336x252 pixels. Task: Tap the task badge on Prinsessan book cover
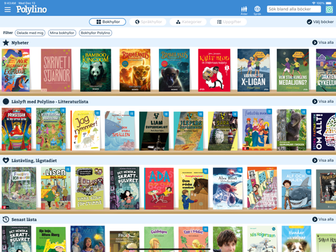coord(29,110)
